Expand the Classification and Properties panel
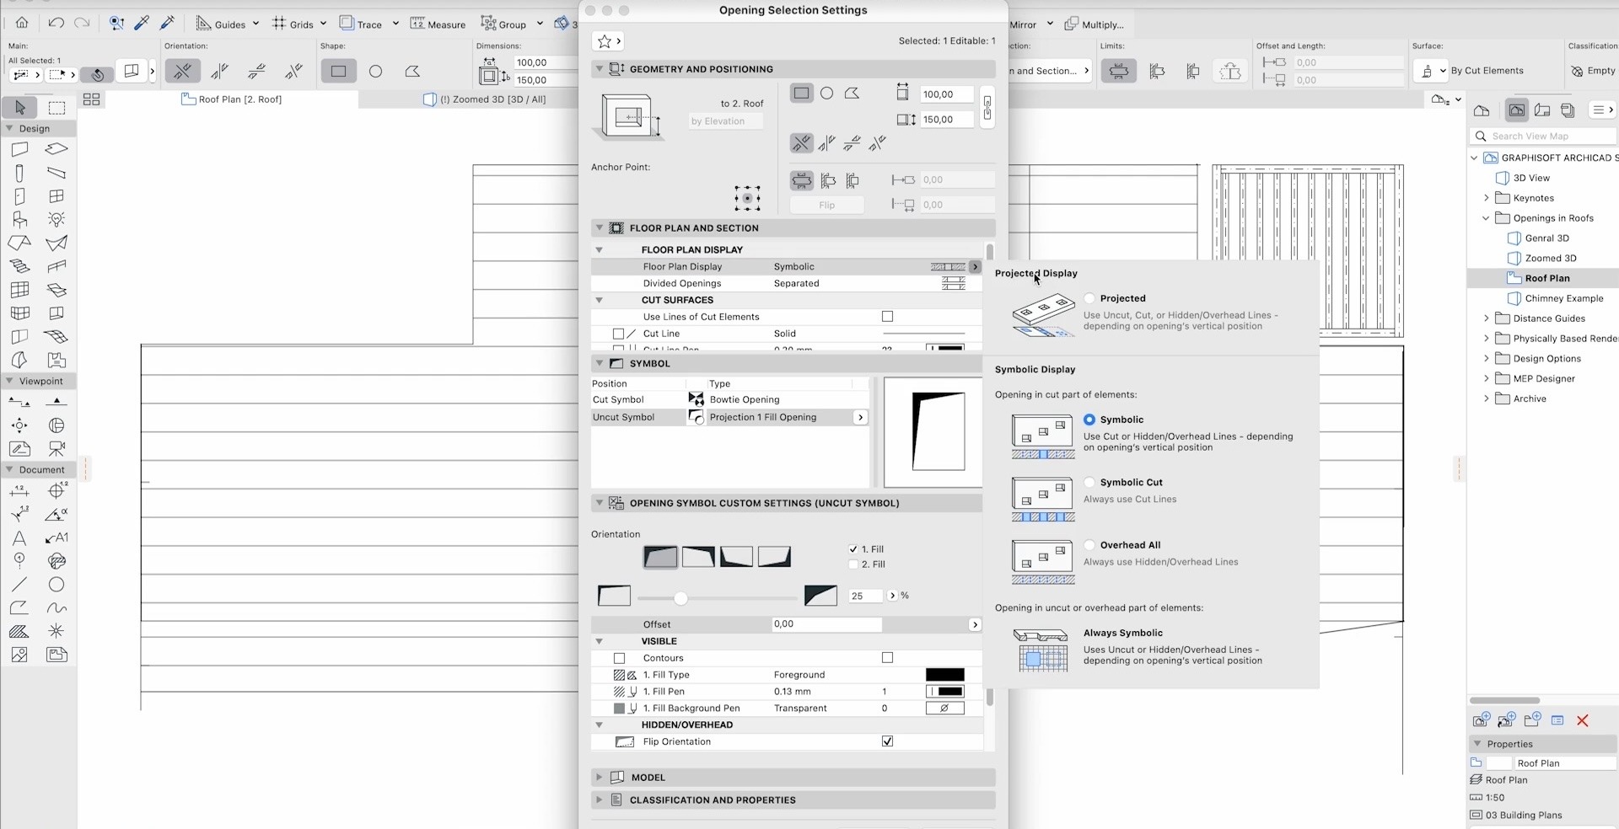The width and height of the screenshot is (1619, 829). coord(600,800)
